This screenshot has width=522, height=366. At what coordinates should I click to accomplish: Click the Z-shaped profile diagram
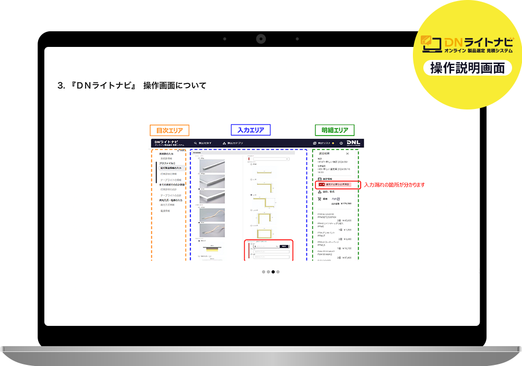tap(264, 203)
